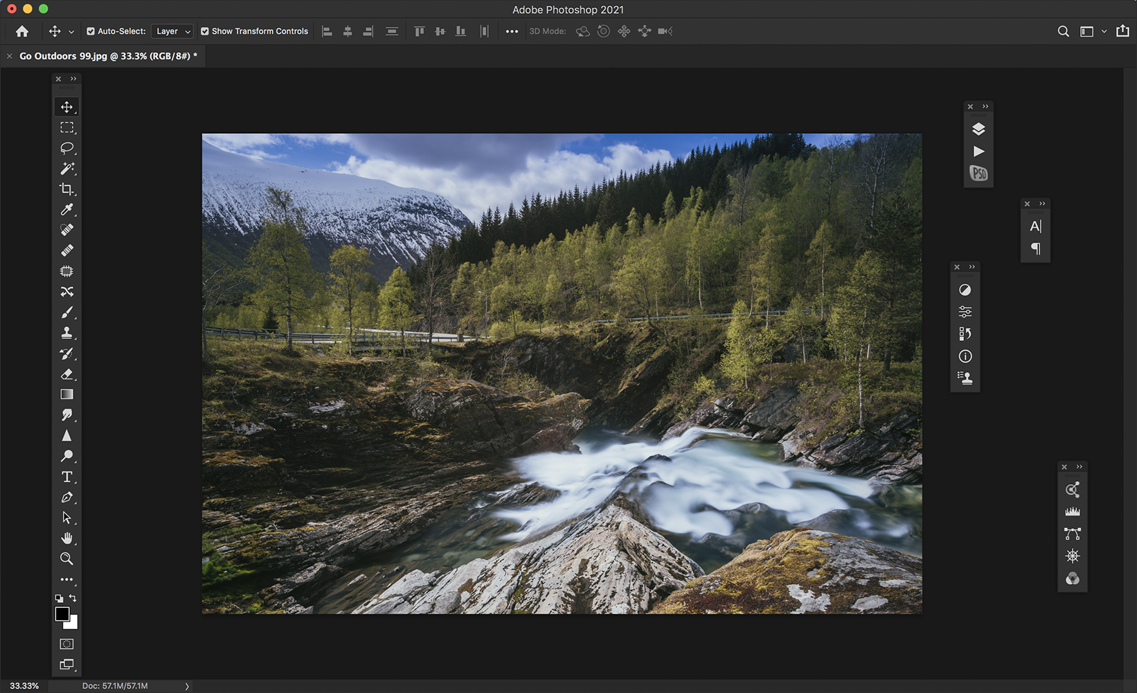Select the Magic Wand tool
This screenshot has height=693, width=1137.
(66, 168)
